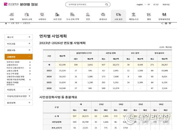Open the 경제 category icon
Screen dimensions: 177x130
point(12,14)
